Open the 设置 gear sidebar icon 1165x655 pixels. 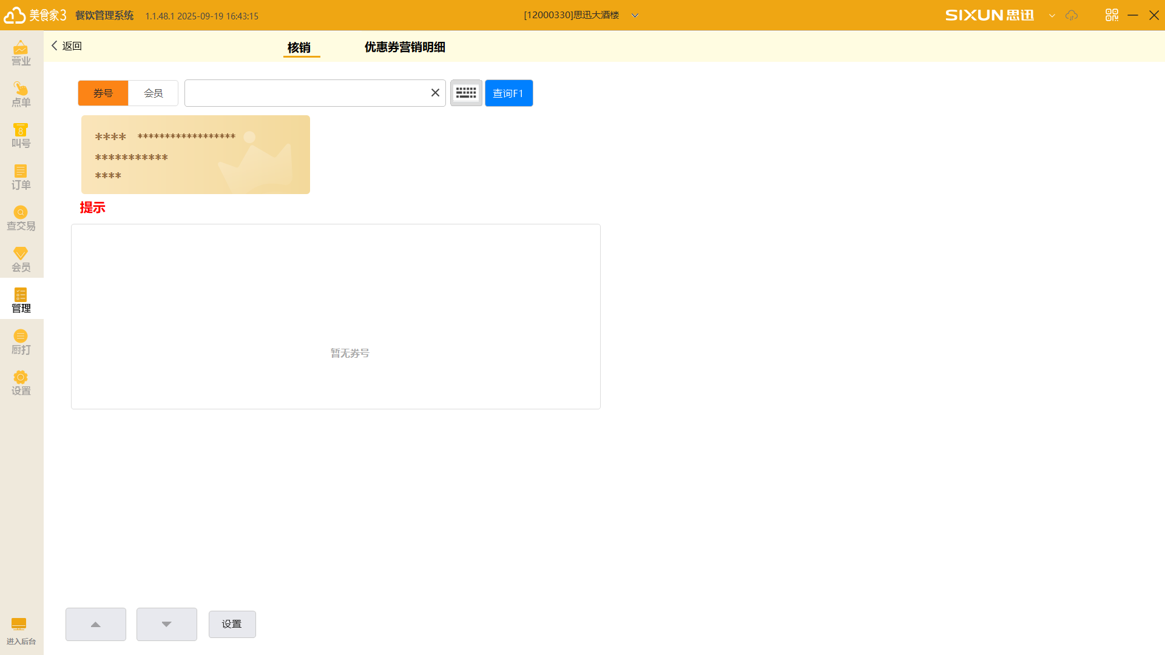pos(21,383)
